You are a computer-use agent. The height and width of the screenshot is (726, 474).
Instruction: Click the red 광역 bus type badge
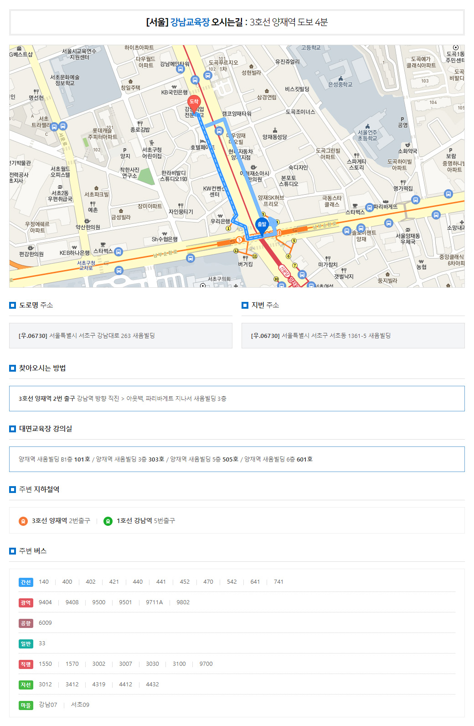click(x=26, y=602)
